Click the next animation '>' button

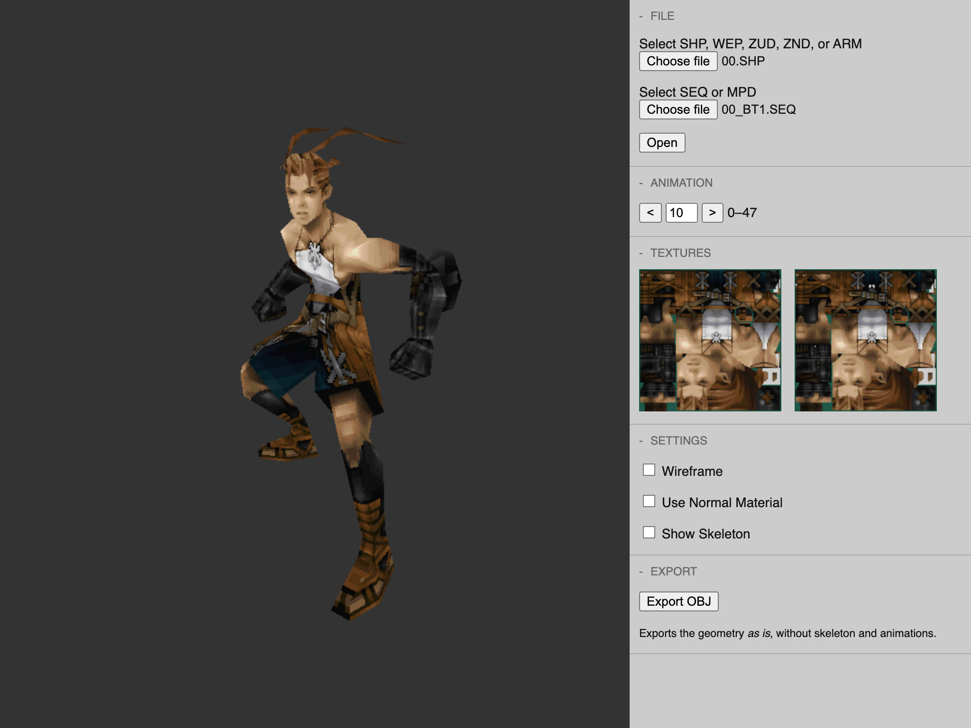coord(712,213)
